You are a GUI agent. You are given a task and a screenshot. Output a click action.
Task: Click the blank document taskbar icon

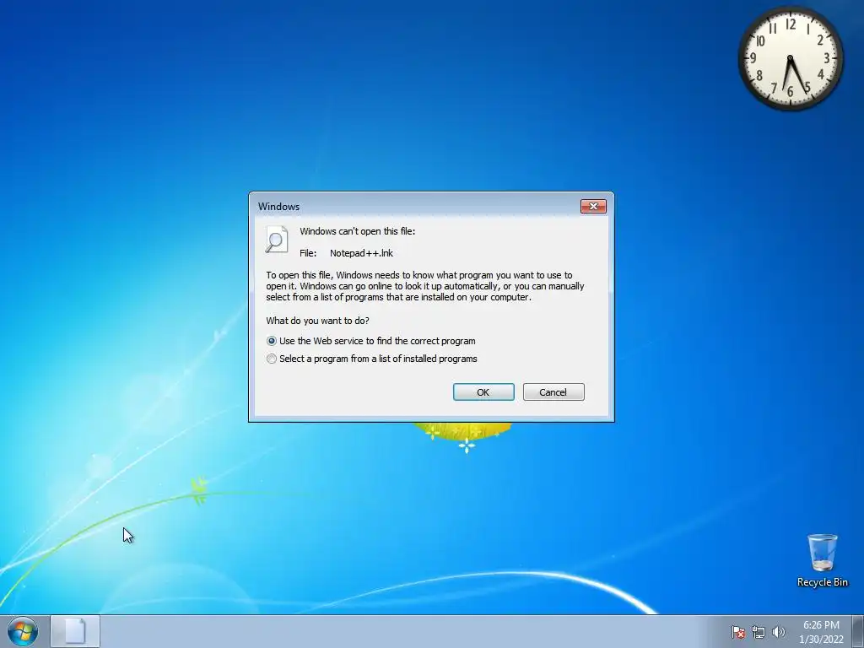pos(75,631)
